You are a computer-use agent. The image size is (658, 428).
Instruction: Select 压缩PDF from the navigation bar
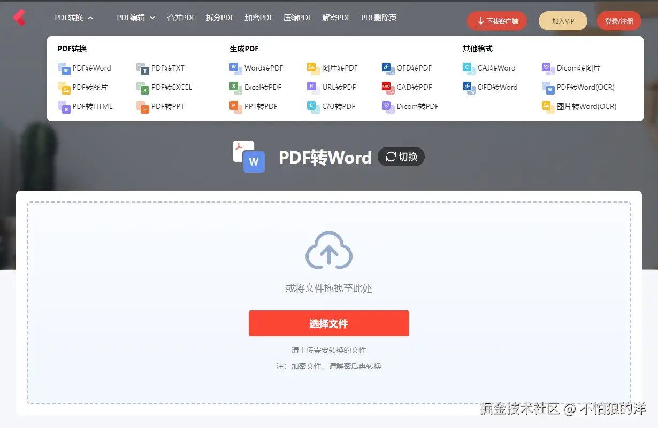297,17
